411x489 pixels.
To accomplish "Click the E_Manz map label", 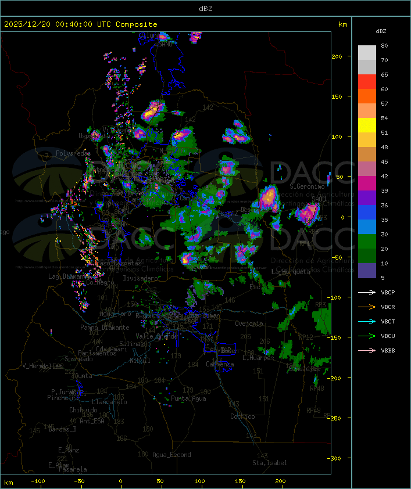I will [69, 450].
